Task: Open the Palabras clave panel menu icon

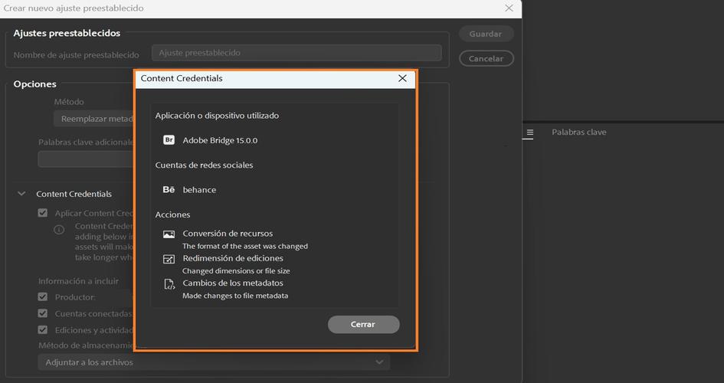Action: [x=529, y=133]
